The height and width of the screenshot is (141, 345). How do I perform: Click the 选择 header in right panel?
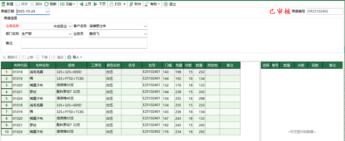266,65
